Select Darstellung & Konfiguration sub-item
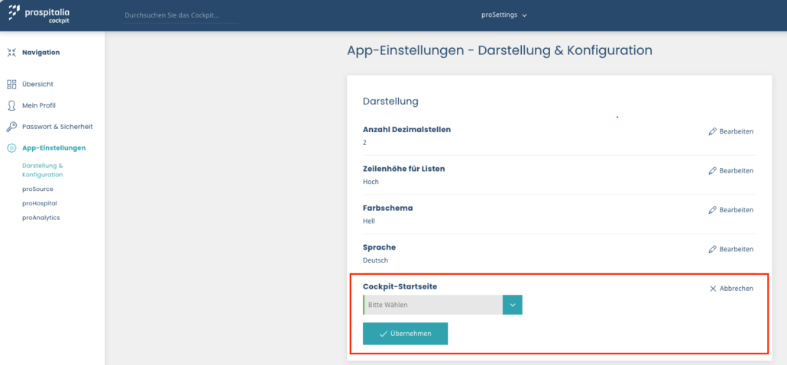The width and height of the screenshot is (787, 365). (x=43, y=170)
